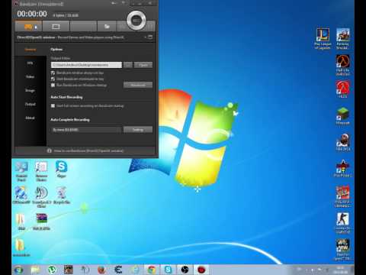The height and width of the screenshot is (275, 366).
Task: Open the output folder with Open button
Action: tap(143, 65)
